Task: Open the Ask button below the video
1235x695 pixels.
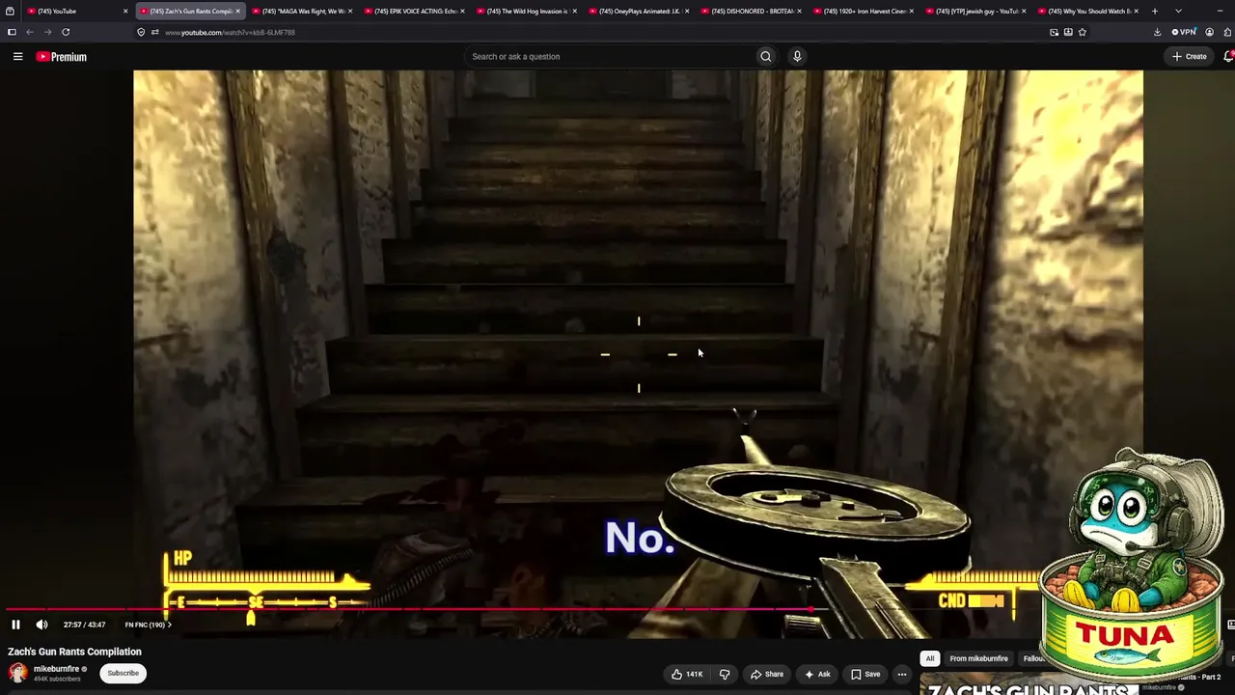Action: (x=816, y=674)
